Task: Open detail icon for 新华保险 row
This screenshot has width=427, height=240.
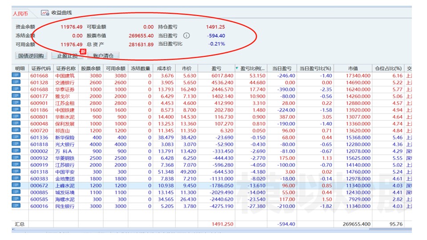Action: tap(16, 137)
